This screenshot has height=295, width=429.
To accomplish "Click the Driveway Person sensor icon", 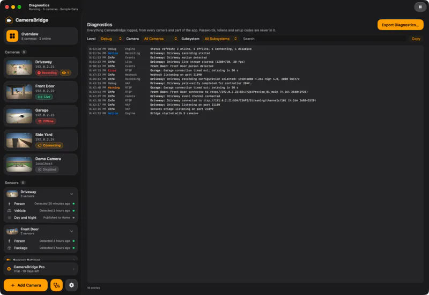I will coord(9,204).
